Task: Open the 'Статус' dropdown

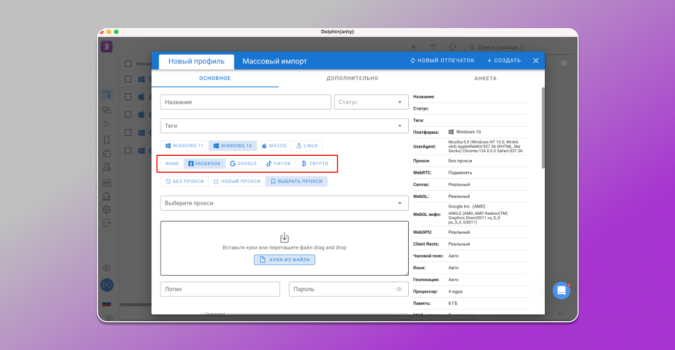Action: 371,102
